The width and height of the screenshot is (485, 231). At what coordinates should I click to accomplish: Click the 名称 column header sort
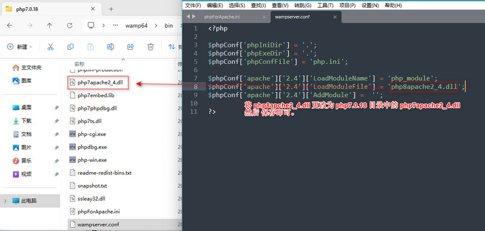(79, 64)
